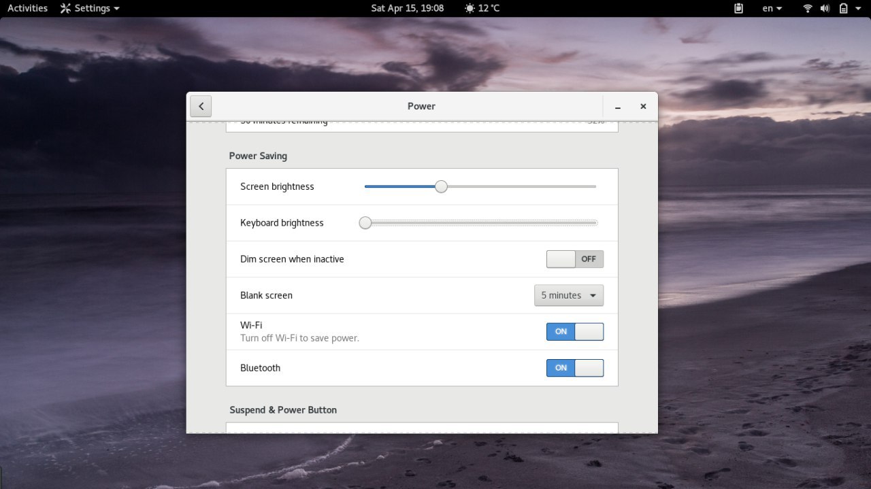This screenshot has width=871, height=489.
Task: Click the Suspend & Power Button heading
Action: coord(283,410)
